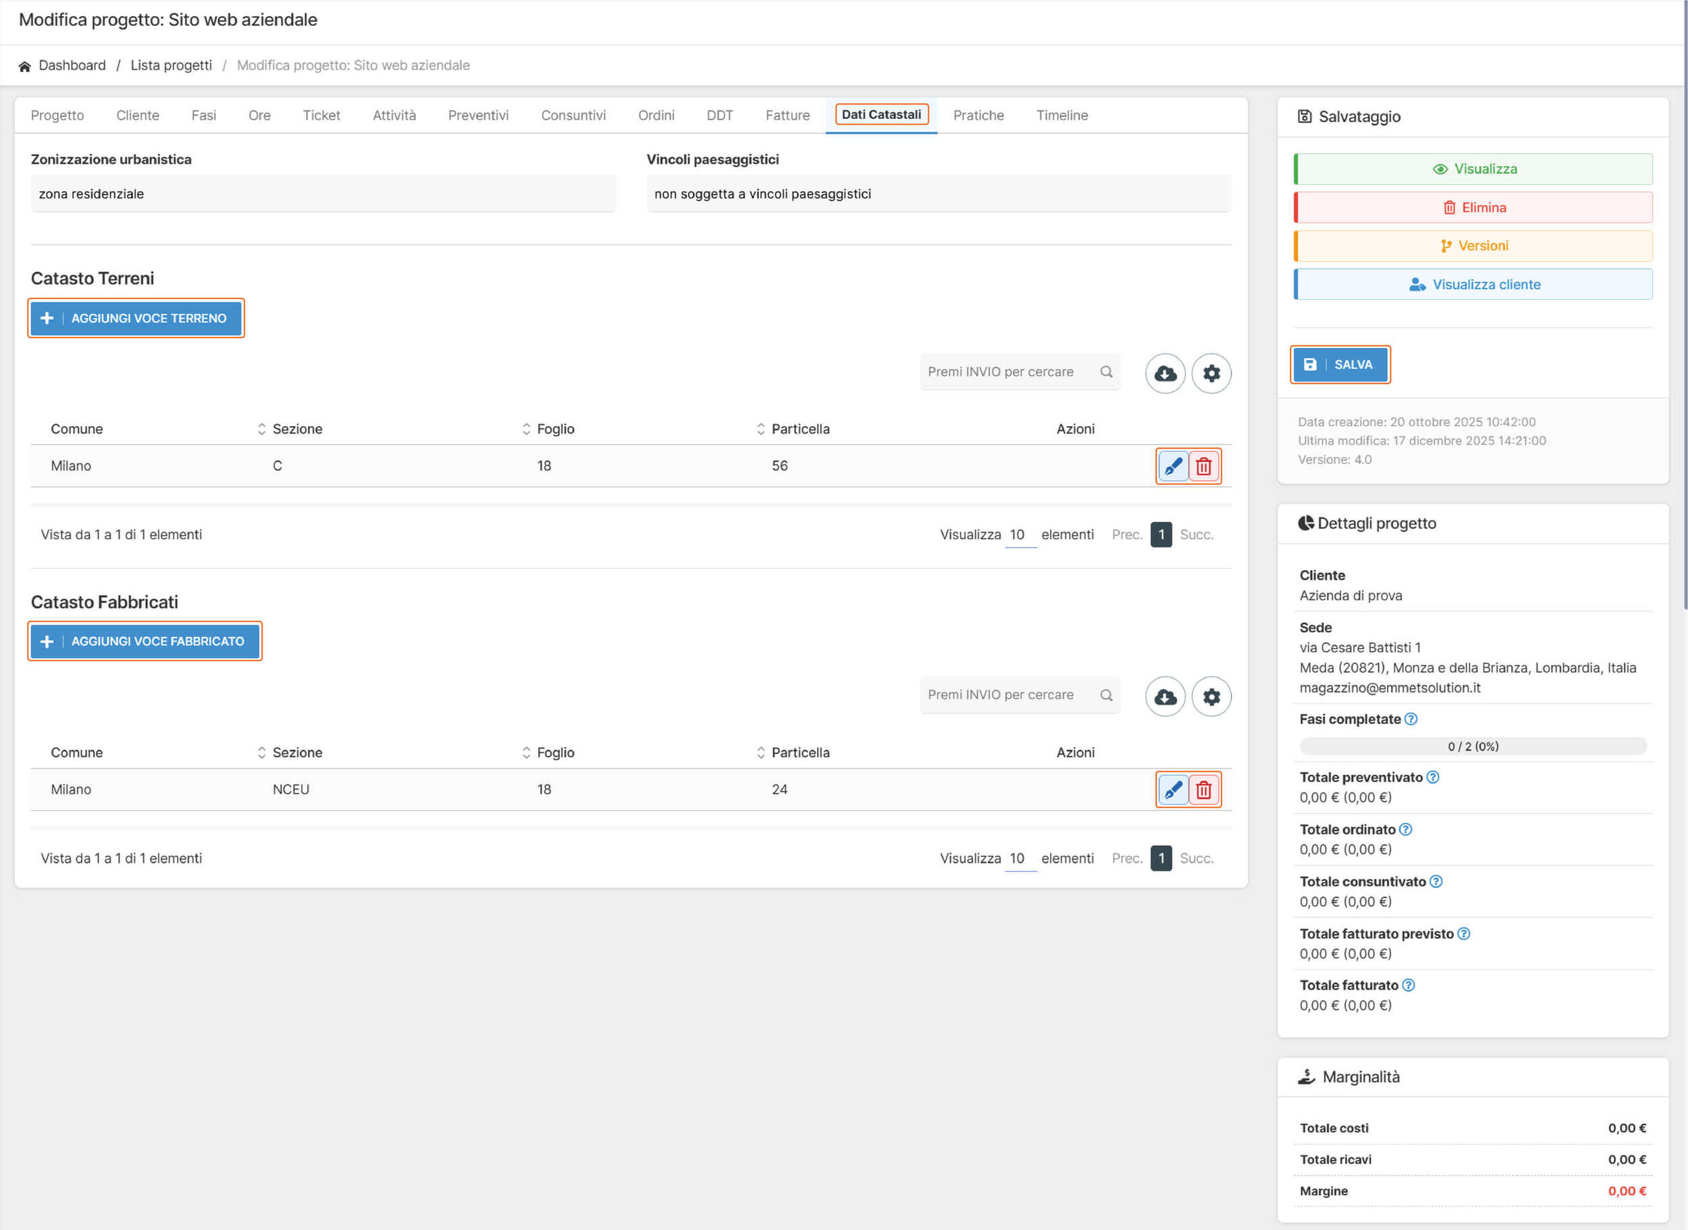Click help icon beside Totale preventivato
Screen dimensions: 1688x1230
(x=1432, y=777)
